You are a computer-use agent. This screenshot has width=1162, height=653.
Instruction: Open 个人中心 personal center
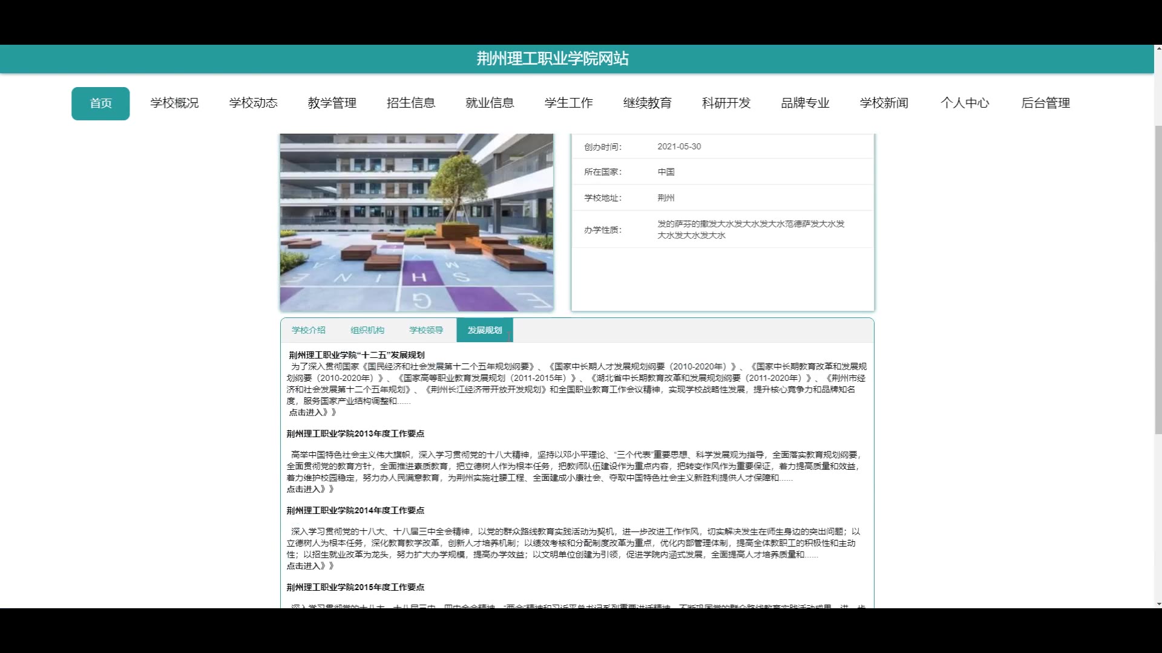[x=965, y=103]
